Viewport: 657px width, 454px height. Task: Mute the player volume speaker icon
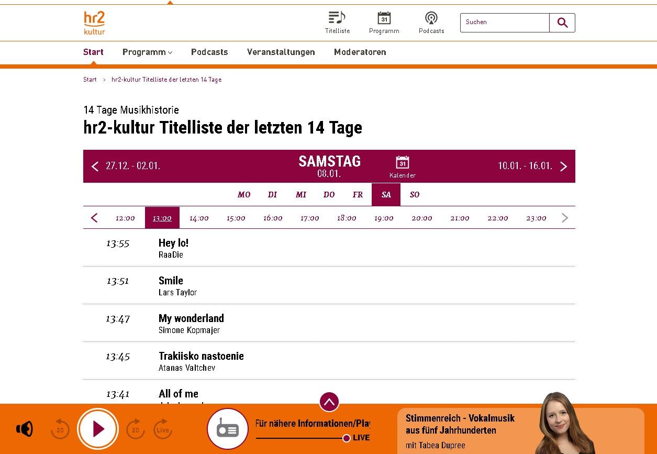pos(25,429)
